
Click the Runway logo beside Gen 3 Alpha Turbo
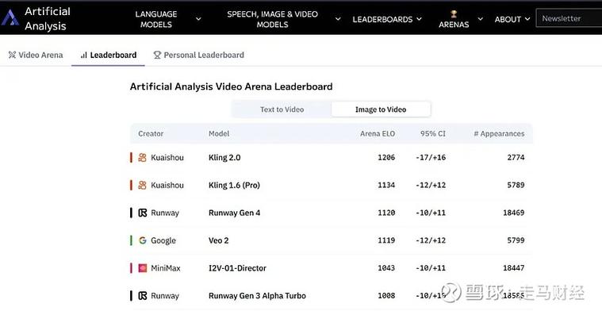pyautogui.click(x=143, y=296)
